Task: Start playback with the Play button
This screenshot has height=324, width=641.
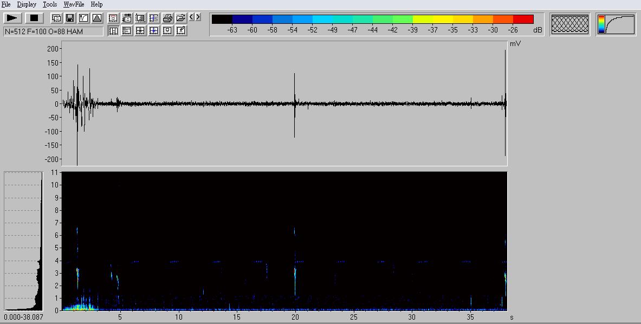Action: tap(12, 18)
